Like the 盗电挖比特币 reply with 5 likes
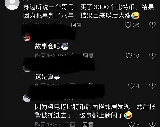Screen dimensions: 160x127 point(131,124)
